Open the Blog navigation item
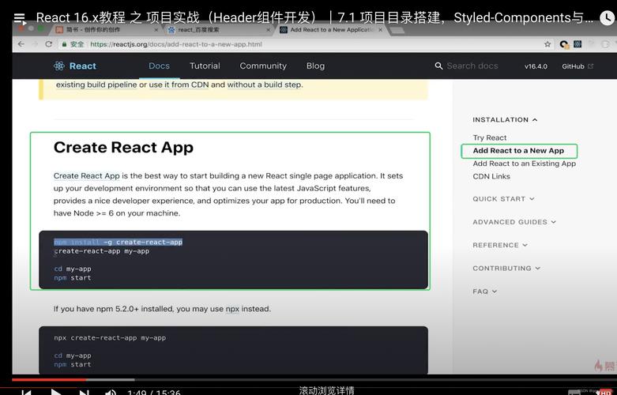617x395 pixels. tap(315, 66)
